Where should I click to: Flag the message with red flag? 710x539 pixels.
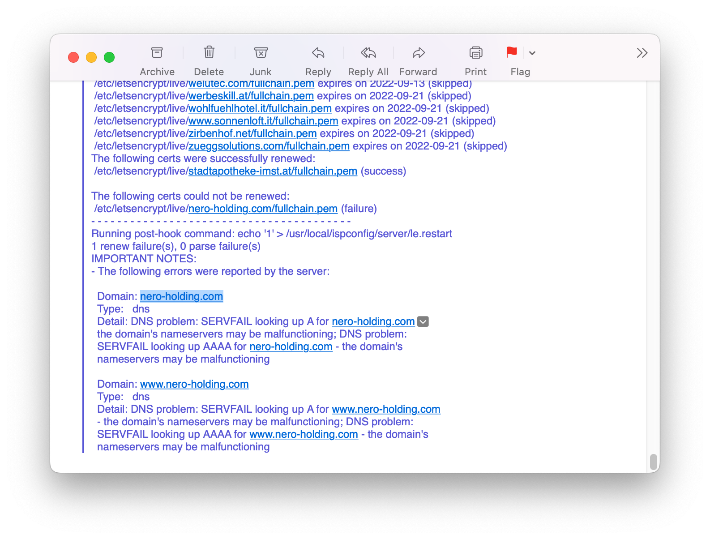tap(511, 53)
